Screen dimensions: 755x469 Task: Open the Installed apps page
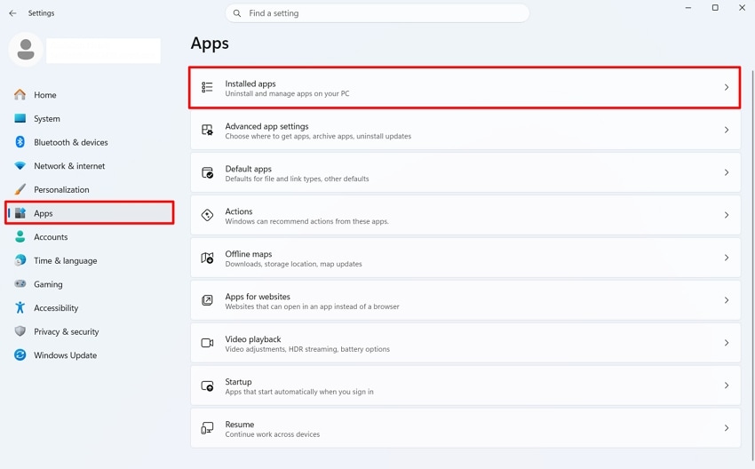click(x=465, y=88)
